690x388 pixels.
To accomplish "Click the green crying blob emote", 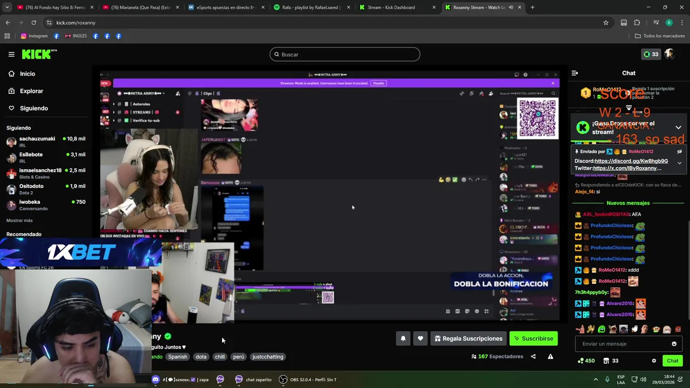I will (x=602, y=329).
